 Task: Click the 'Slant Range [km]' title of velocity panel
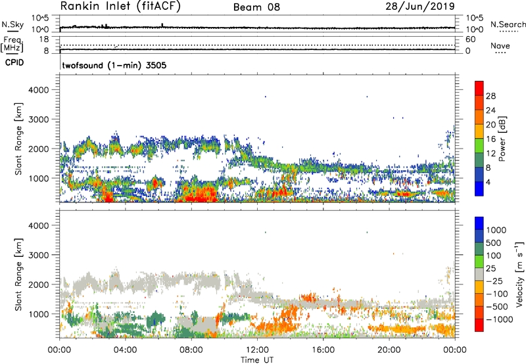18,274
